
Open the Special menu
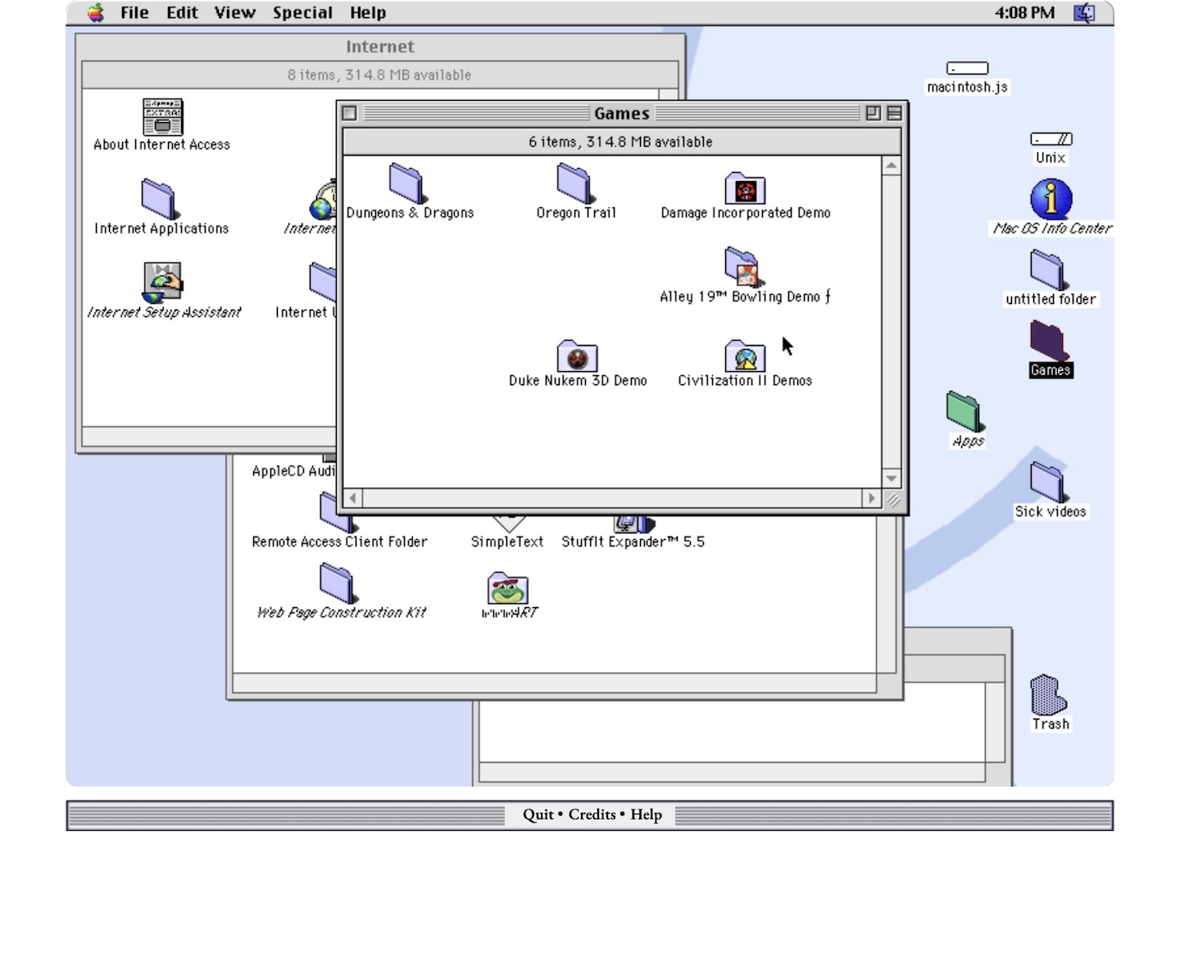[302, 12]
